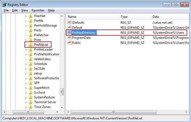
Task: Click the Perflib folder icon
Action: pyautogui.click(x=30, y=21)
